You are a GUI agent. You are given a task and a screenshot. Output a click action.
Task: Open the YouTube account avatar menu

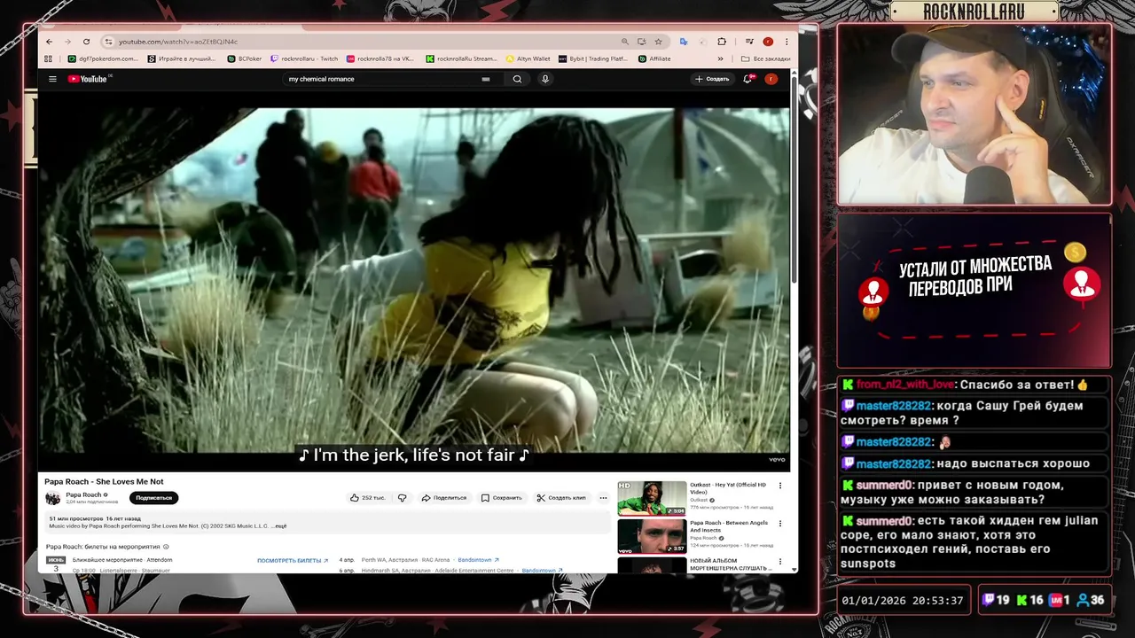(x=771, y=79)
